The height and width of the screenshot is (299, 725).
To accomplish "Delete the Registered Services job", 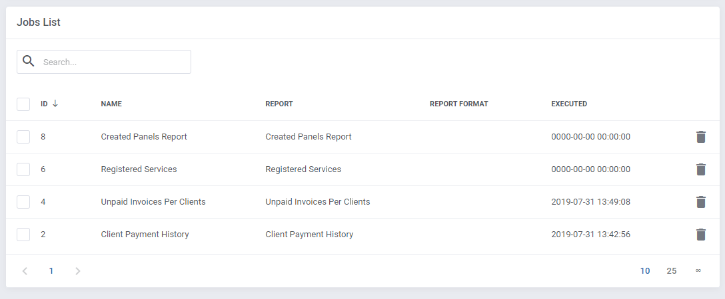I will point(700,169).
